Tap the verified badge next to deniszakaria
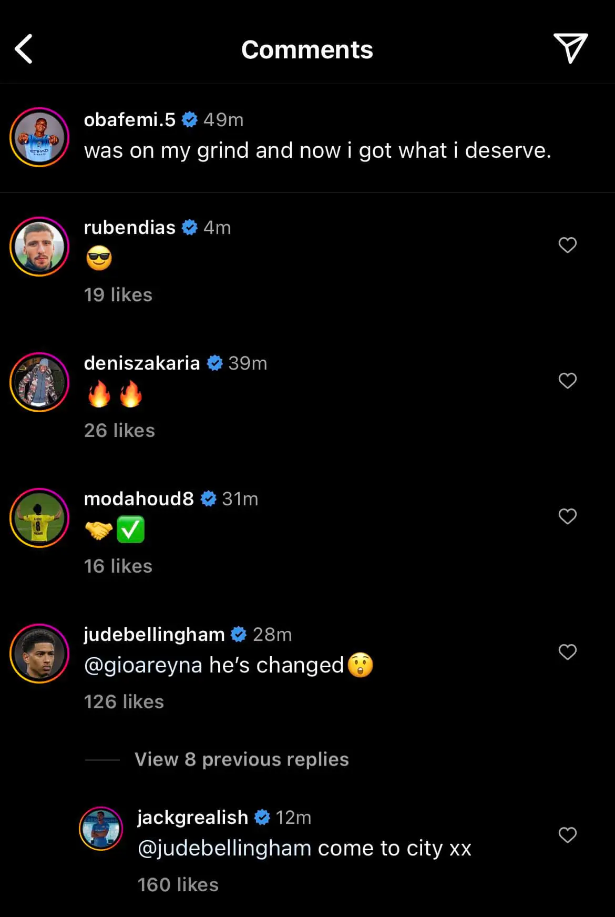This screenshot has width=615, height=917. click(214, 363)
